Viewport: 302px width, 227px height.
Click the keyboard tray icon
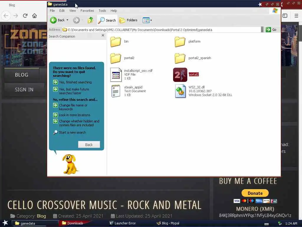point(267,224)
